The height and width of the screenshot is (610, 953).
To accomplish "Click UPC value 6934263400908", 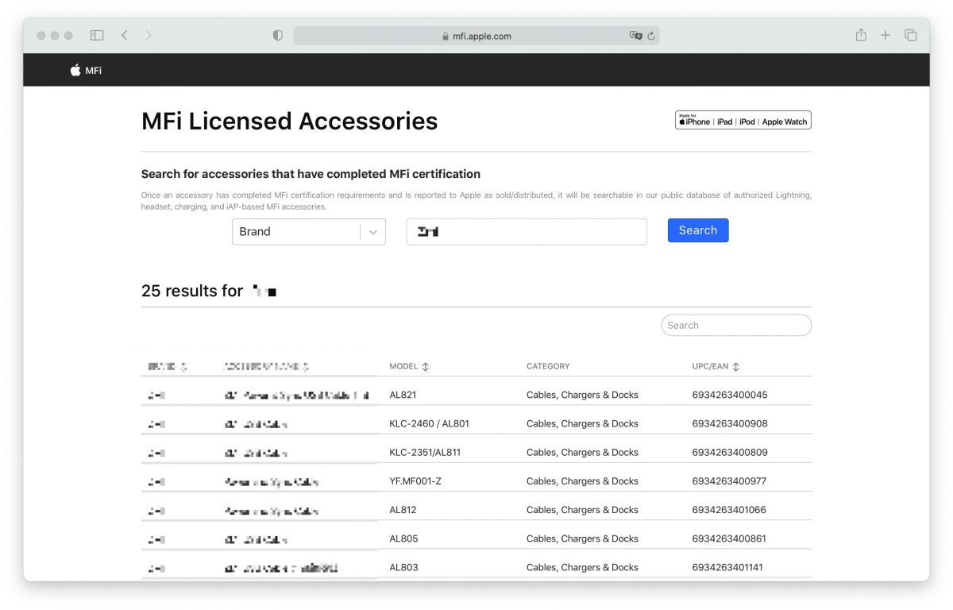I will click(730, 423).
